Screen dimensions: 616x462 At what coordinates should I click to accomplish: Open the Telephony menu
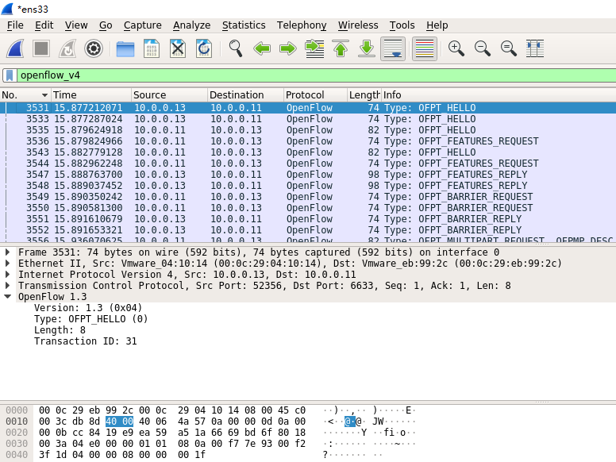click(x=302, y=25)
